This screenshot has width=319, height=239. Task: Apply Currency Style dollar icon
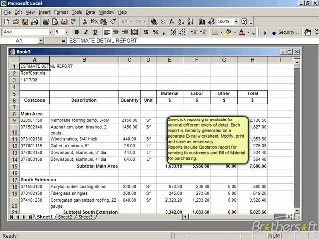146,32
